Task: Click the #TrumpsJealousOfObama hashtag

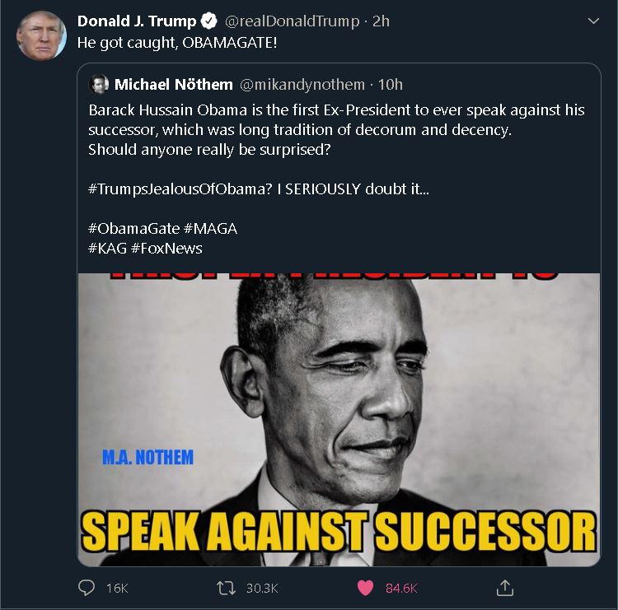Action: (x=180, y=189)
